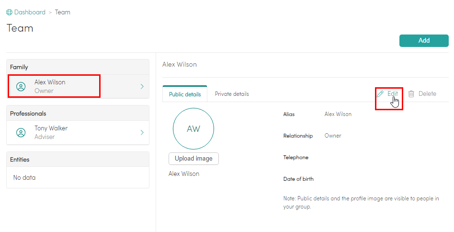Click Tony Walker's person avatar icon
The image size is (454, 232).
(x=21, y=133)
